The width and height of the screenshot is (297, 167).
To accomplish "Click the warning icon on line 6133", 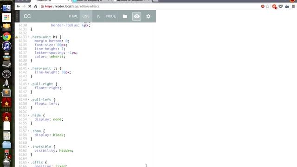I will click(x=17, y=37).
